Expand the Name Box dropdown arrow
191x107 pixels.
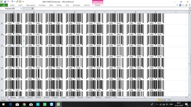click(21, 9)
